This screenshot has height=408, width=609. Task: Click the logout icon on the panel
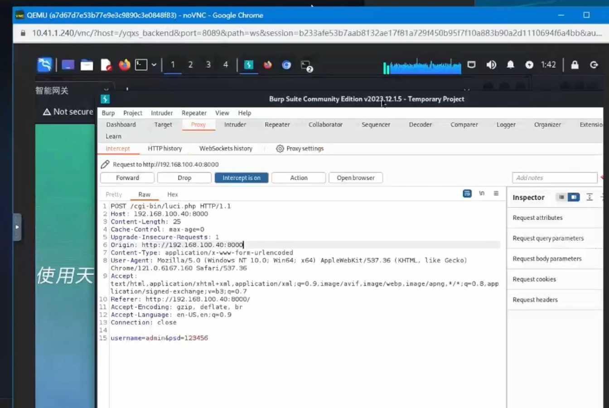pyautogui.click(x=594, y=65)
